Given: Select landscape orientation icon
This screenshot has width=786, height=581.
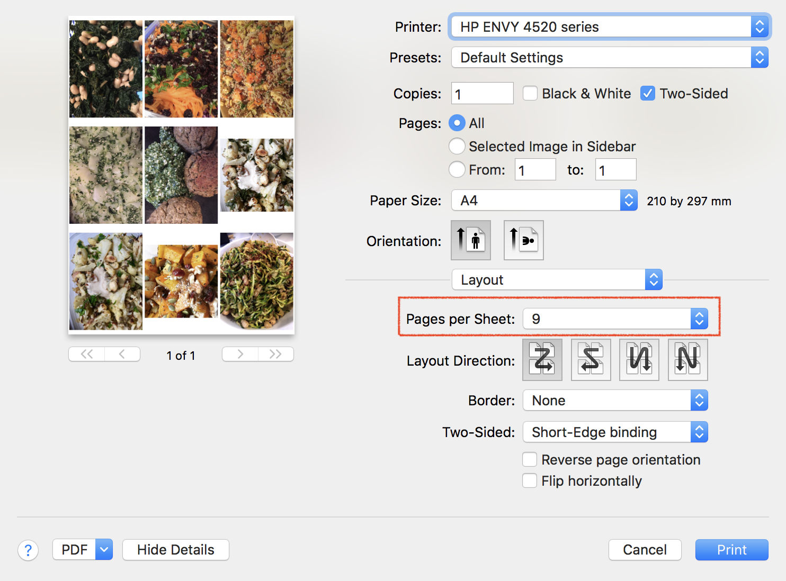Looking at the screenshot, I should [x=524, y=240].
